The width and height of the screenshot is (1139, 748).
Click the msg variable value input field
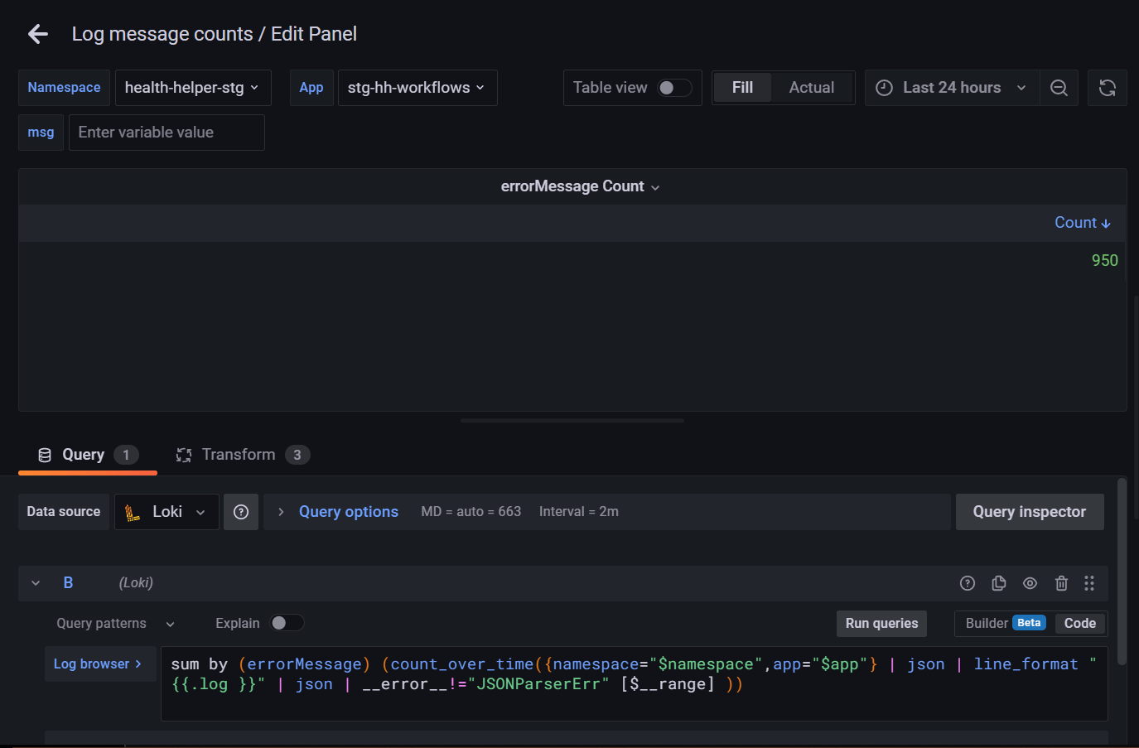(x=167, y=133)
